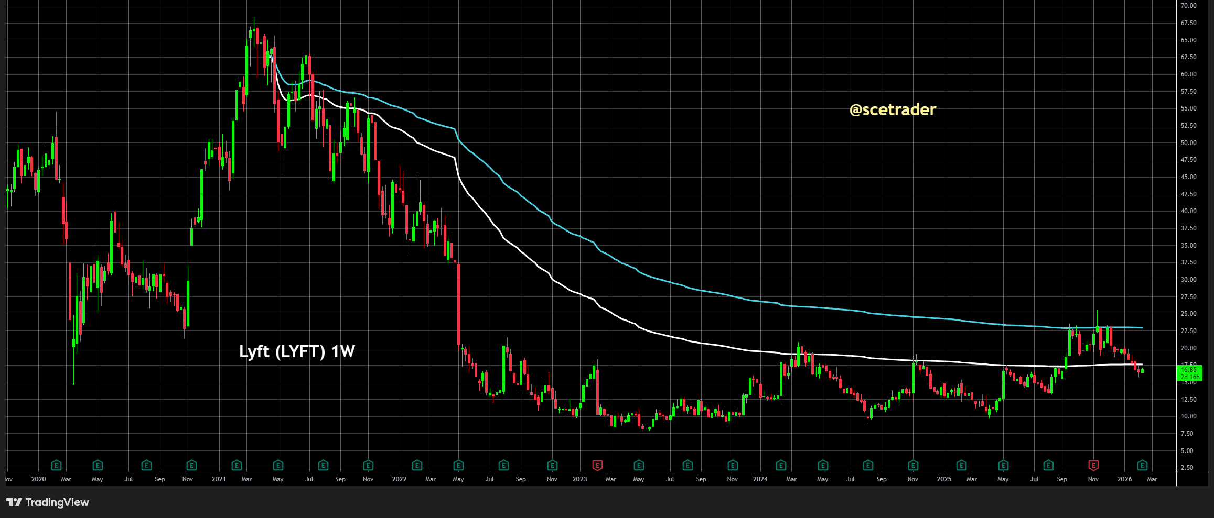1214x518 pixels.
Task: Select the earnings marker at May 2021
Action: pos(278,465)
